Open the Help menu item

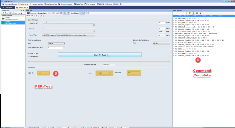click(116, 4)
